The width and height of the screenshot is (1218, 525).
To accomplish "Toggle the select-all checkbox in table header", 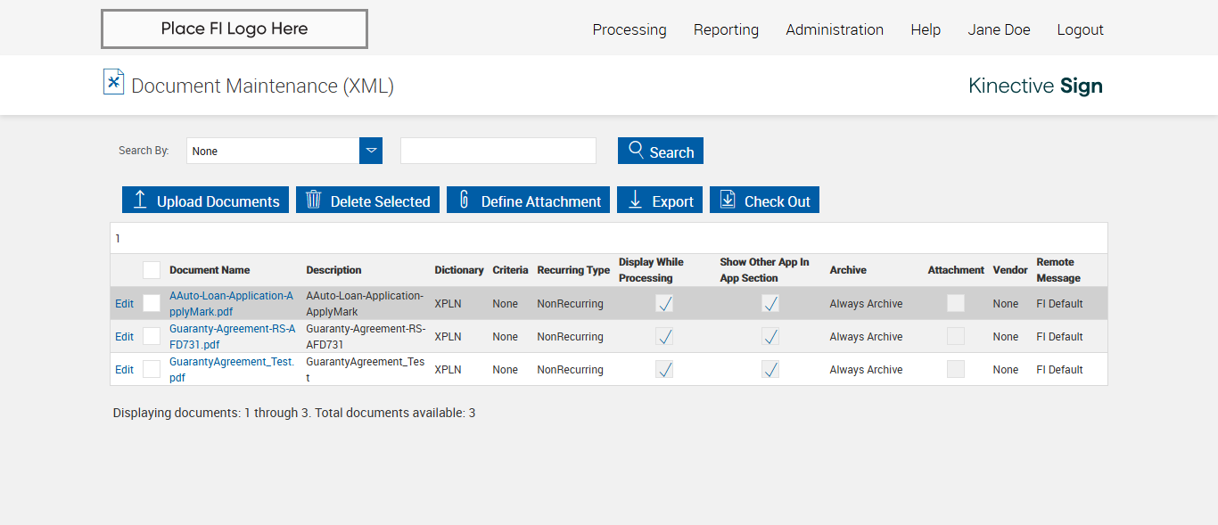I will 152,270.
